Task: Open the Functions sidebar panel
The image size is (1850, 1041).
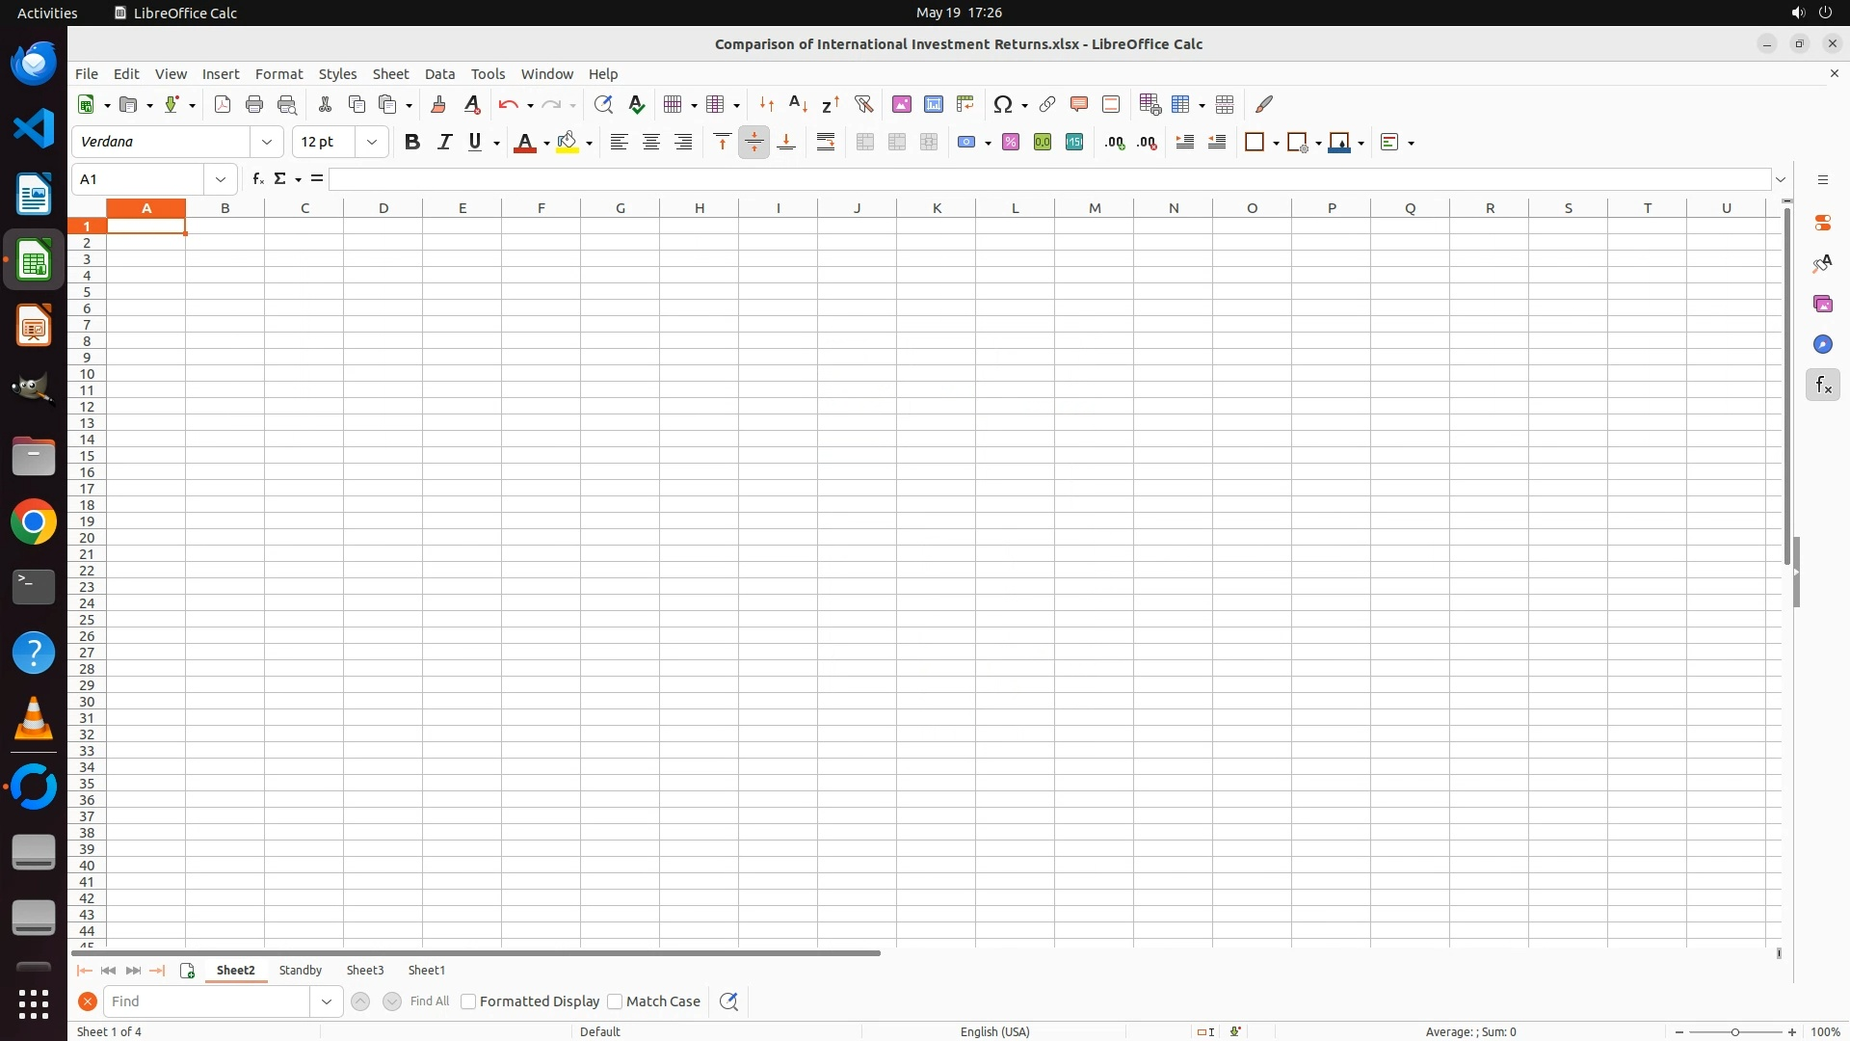Action: (x=1822, y=386)
